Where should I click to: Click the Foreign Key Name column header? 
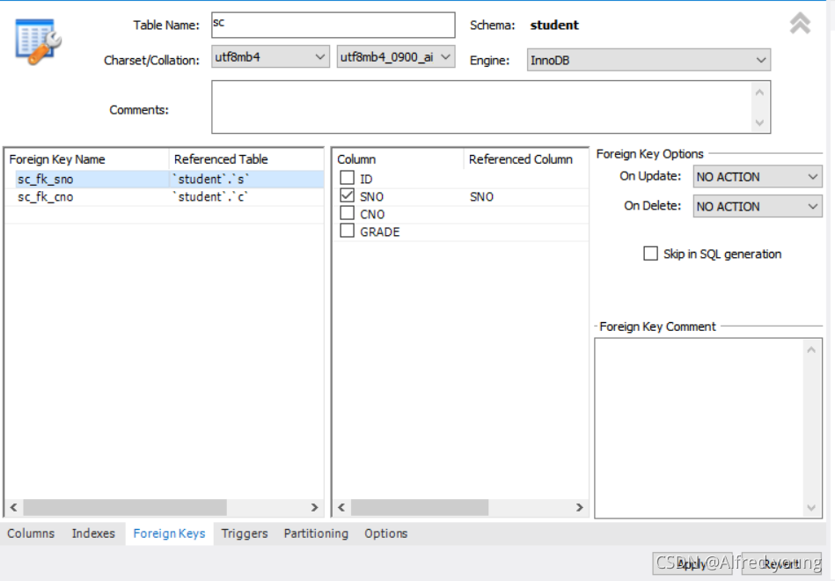click(87, 158)
